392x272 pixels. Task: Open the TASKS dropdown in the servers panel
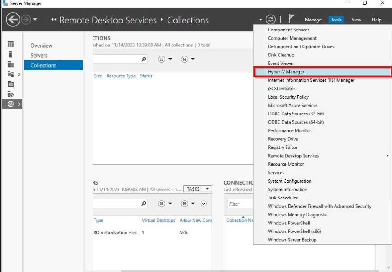click(198, 189)
